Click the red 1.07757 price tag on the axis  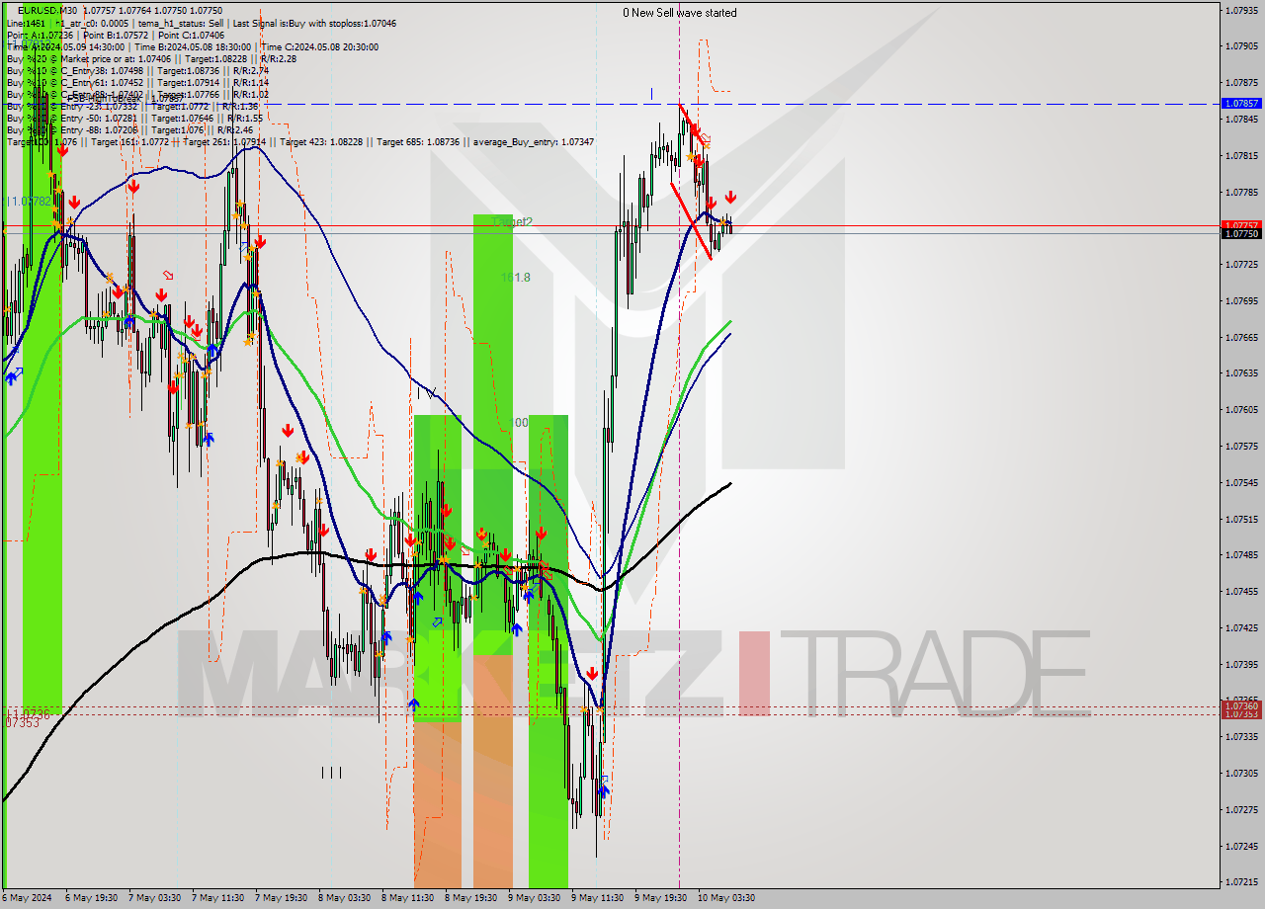[1241, 225]
